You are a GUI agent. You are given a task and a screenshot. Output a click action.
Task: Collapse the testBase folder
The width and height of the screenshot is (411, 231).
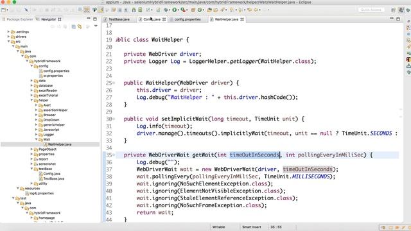31,169
